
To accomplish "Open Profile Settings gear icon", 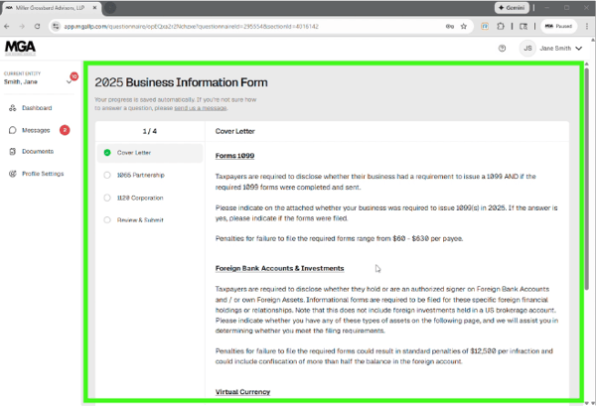I will [13, 174].
